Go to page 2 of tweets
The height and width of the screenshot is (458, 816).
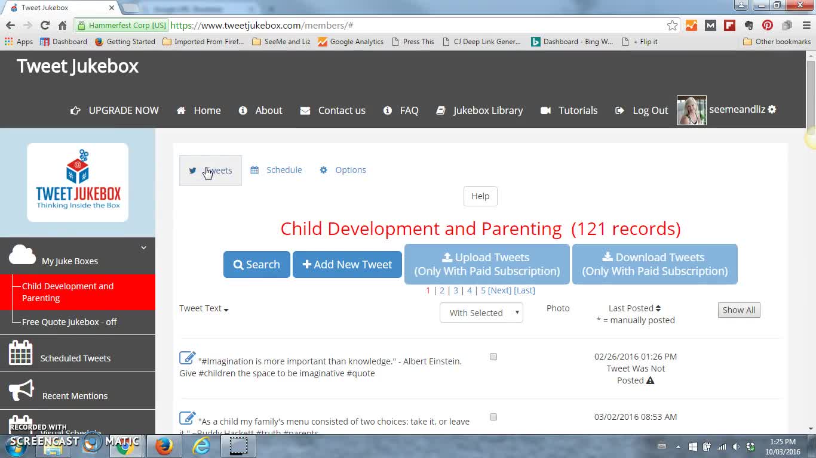tap(442, 290)
